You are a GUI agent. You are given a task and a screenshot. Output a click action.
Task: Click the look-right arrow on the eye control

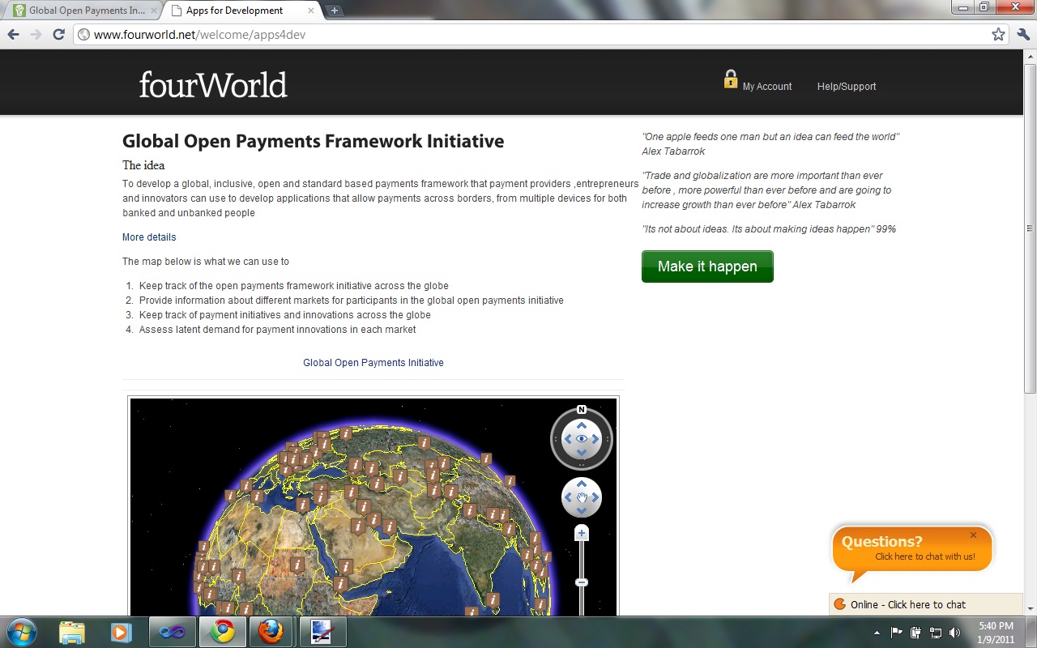pos(596,439)
